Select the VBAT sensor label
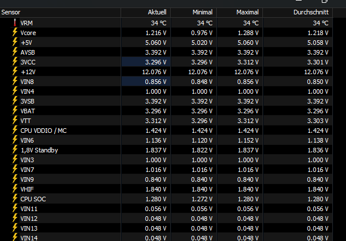This screenshot has width=346, height=241. (x=28, y=111)
